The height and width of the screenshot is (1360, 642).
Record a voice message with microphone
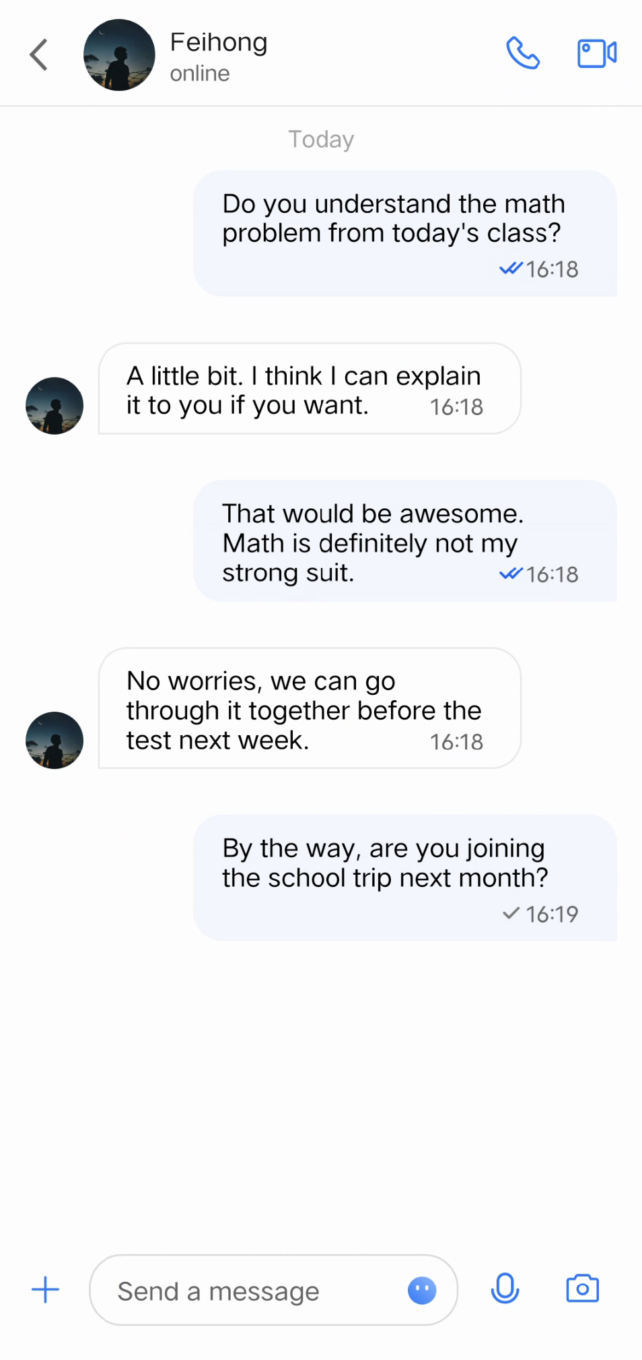click(505, 1289)
